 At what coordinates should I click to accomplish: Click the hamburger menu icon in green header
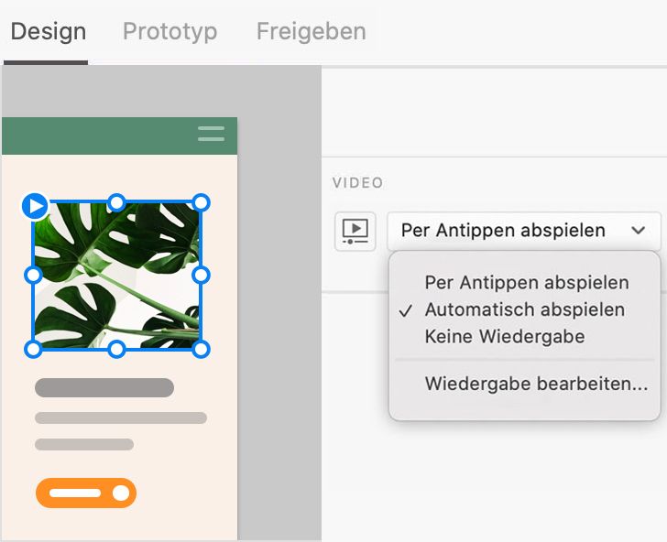[x=211, y=134]
